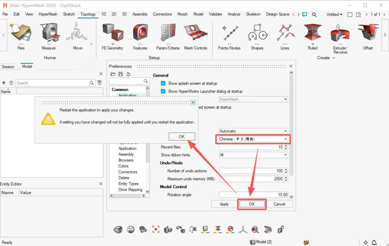Image resolution: width=389 pixels, height=246 pixels.
Task: Switch to the Topology ribbon tab
Action: point(88,14)
